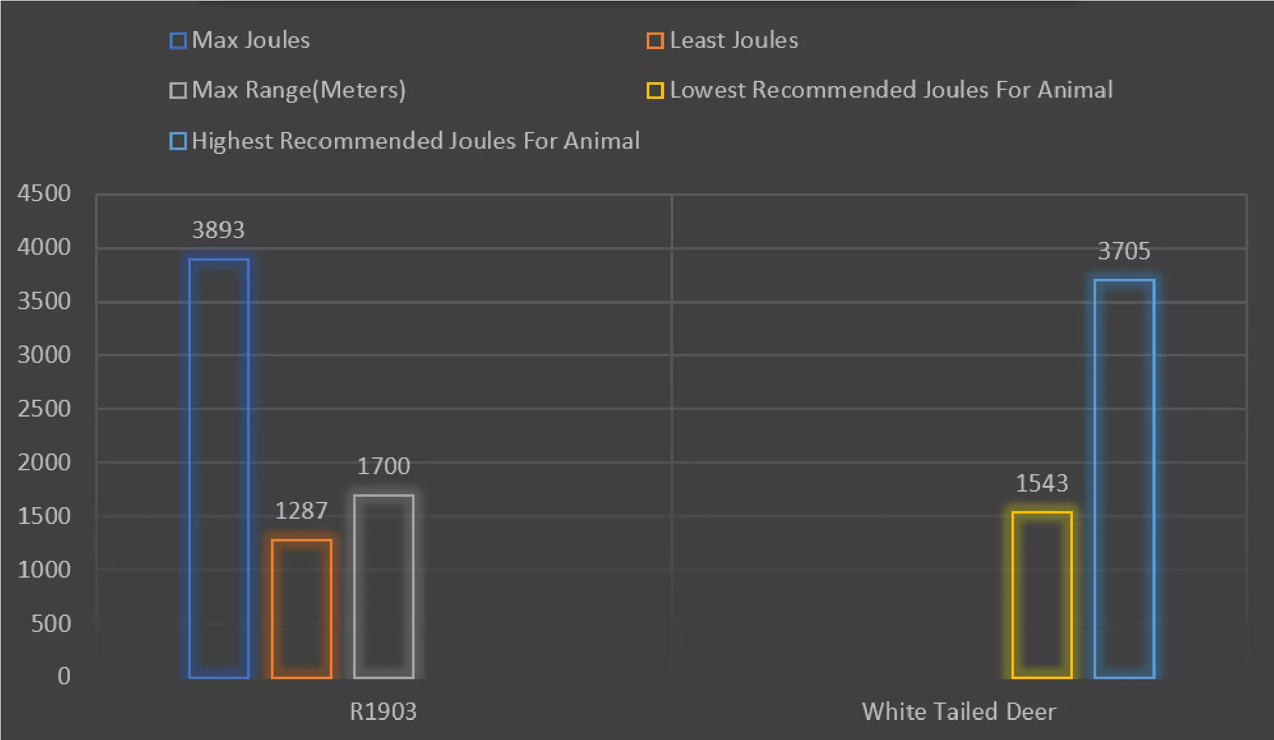The image size is (1274, 740).
Task: Select the Max Range(Meters) legend text
Action: coord(299,90)
